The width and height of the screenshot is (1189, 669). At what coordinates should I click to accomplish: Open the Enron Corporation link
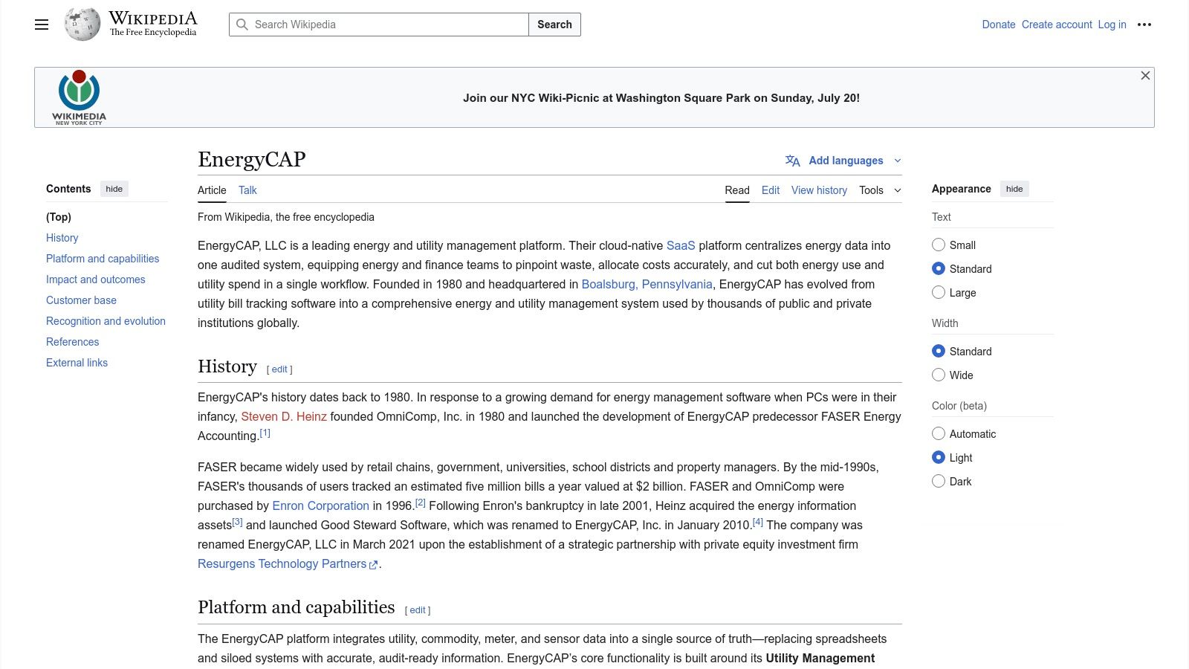point(320,505)
